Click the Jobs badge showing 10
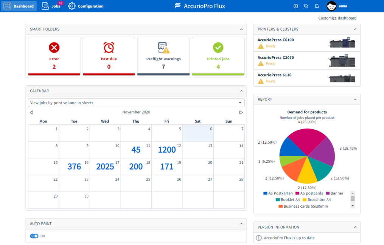 tap(61, 3)
